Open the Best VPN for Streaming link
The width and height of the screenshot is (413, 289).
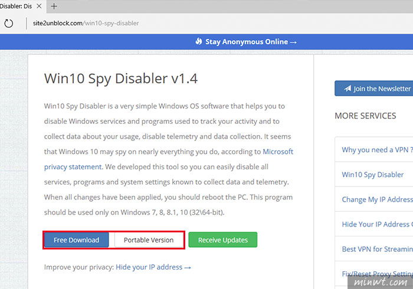[377, 249]
